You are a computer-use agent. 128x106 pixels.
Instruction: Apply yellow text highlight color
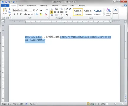tap(41, 14)
